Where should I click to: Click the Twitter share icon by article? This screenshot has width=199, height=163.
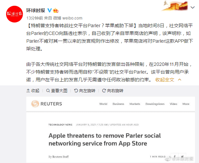[x=182, y=157]
